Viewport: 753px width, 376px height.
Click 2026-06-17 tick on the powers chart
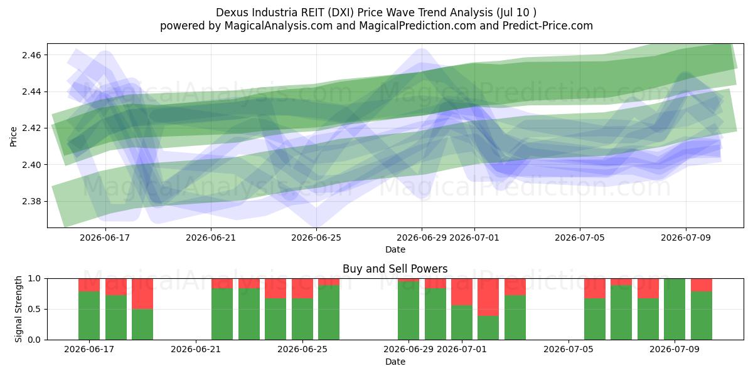89,350
